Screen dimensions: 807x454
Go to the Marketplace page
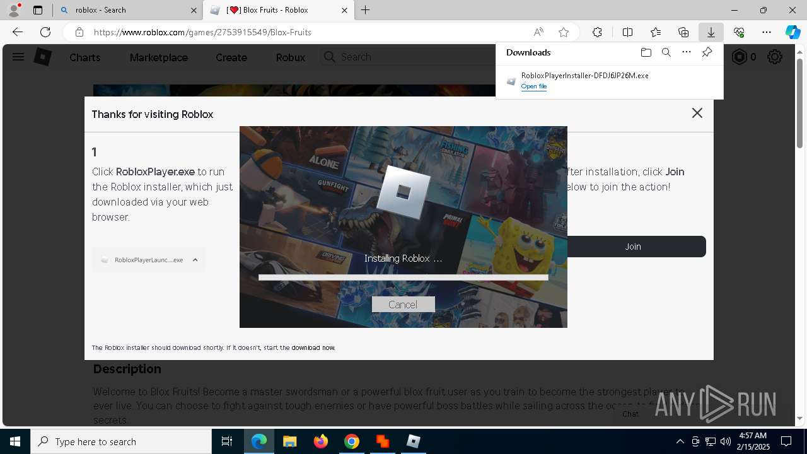coord(159,57)
